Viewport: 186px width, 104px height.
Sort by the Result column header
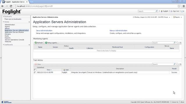coord(174,69)
